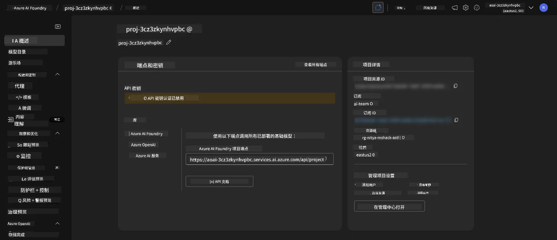557x240 pixels.
Task: Click the 查看所有端点 link
Action: [x=316, y=65]
